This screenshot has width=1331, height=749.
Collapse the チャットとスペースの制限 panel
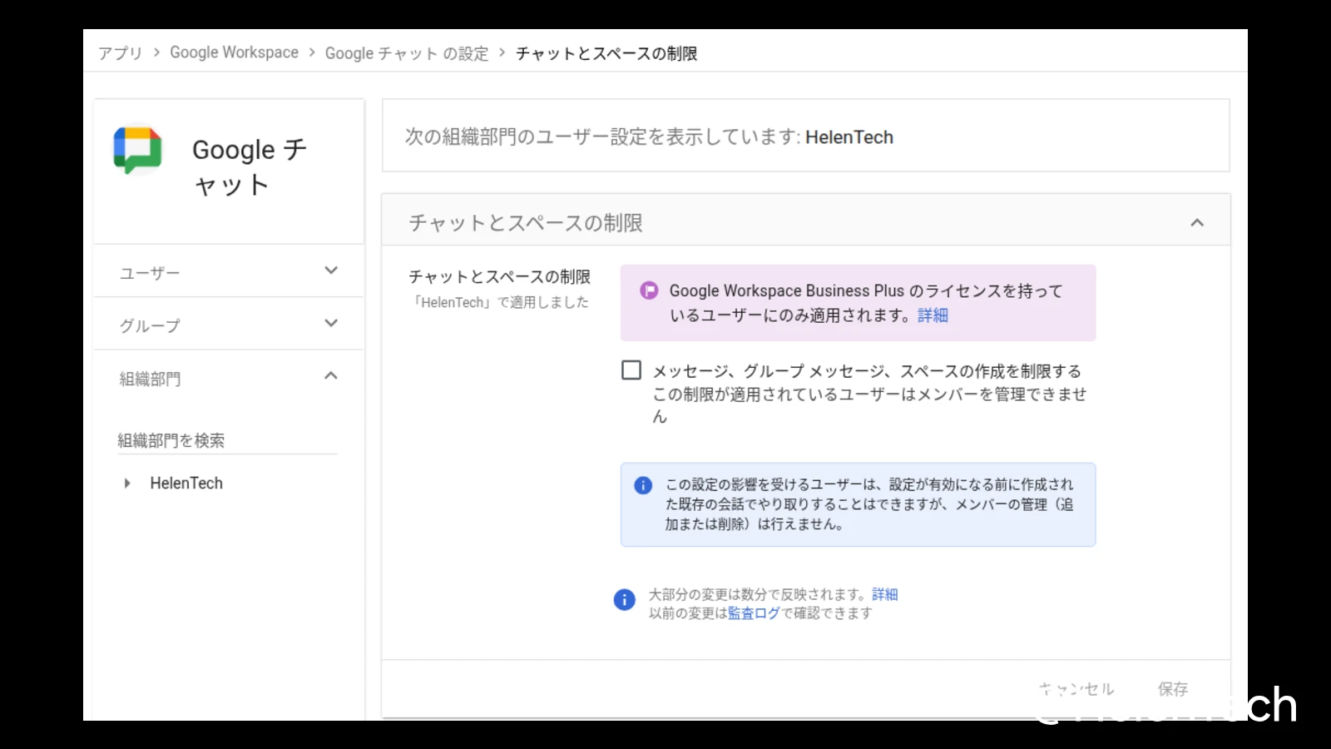pos(1197,222)
